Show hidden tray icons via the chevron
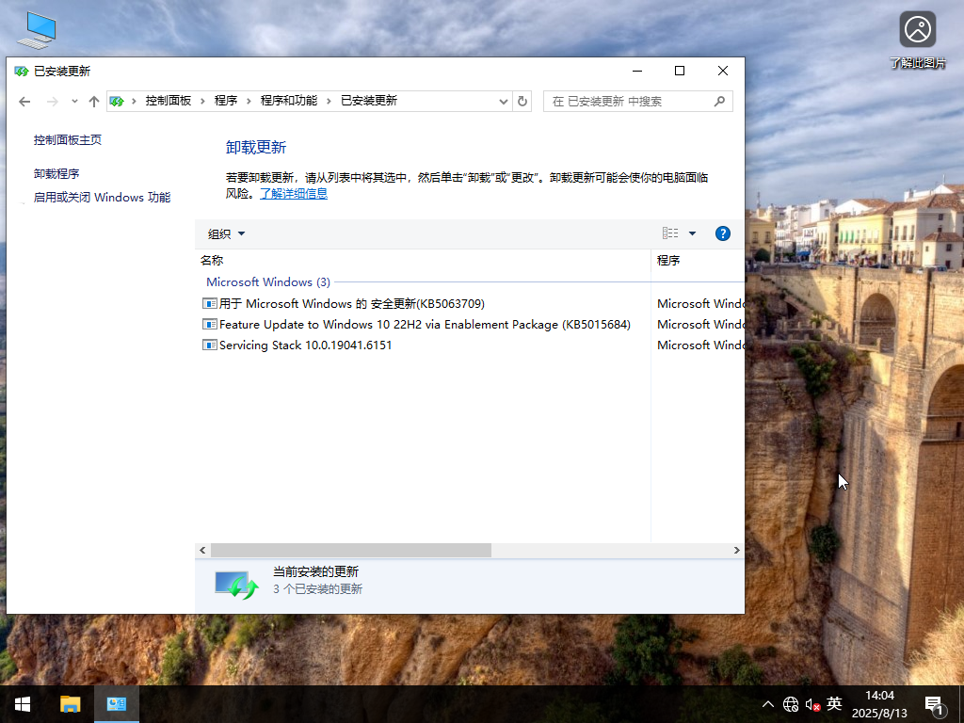Screen dimensions: 964x723 pyautogui.click(x=768, y=703)
